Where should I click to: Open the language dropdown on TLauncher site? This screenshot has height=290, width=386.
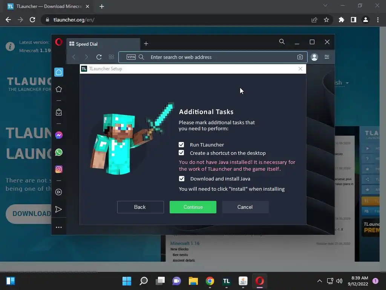pyautogui.click(x=342, y=83)
